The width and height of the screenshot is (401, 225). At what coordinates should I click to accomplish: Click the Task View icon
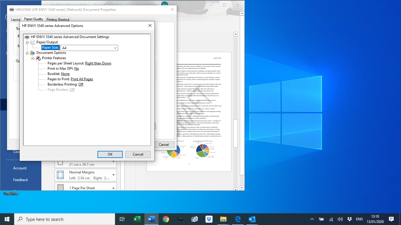(x=122, y=219)
